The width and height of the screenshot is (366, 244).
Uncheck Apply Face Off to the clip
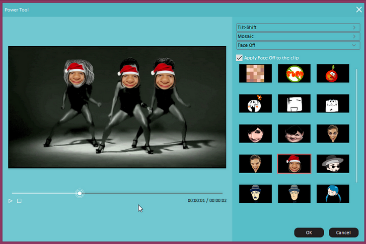(x=239, y=58)
